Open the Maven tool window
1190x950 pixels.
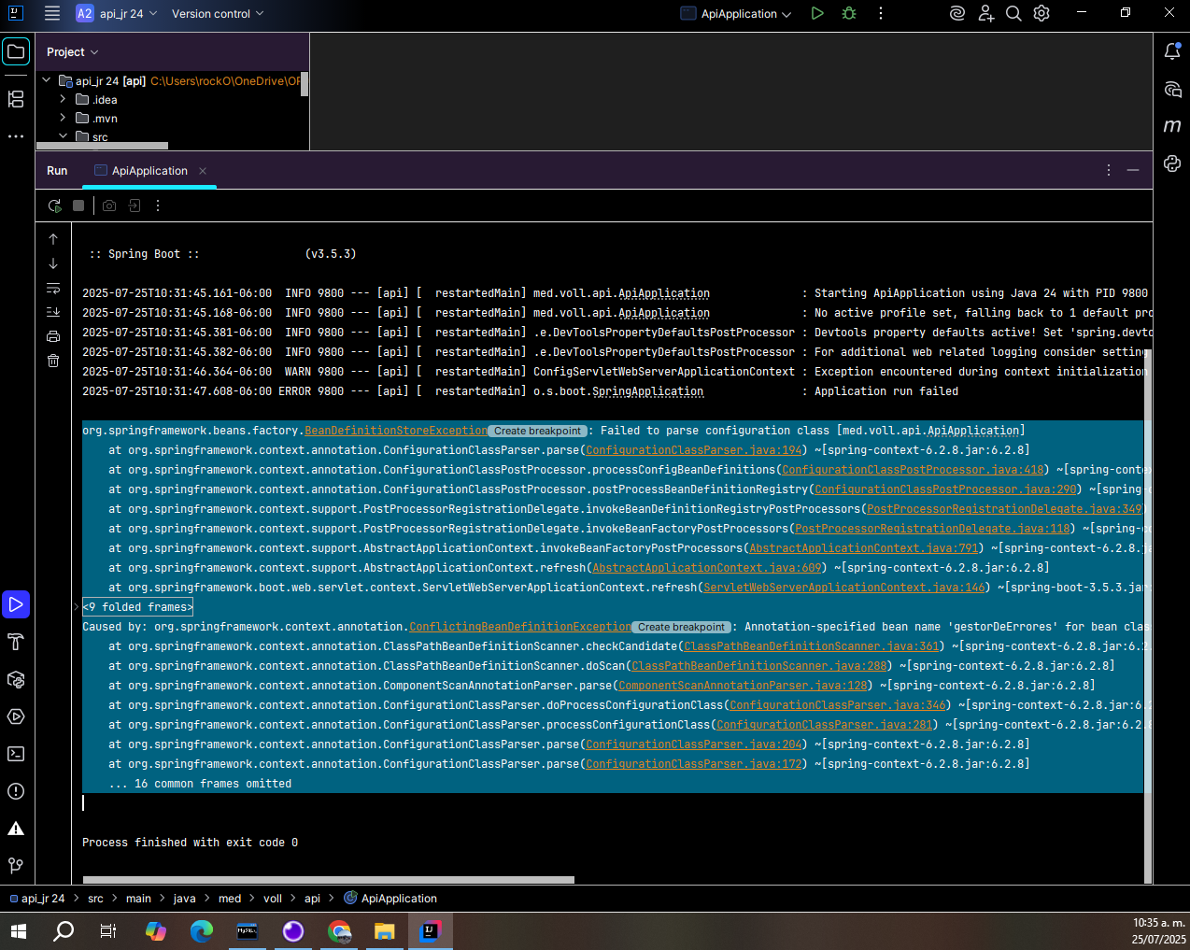coord(1172,126)
